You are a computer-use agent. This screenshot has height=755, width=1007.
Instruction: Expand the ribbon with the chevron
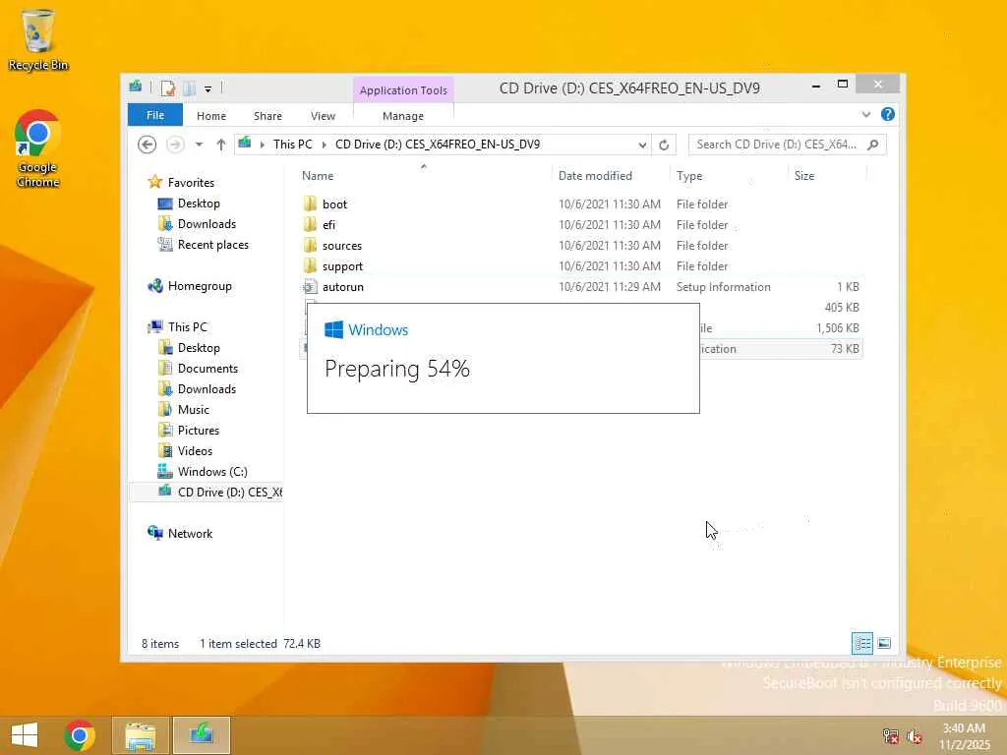pos(865,115)
